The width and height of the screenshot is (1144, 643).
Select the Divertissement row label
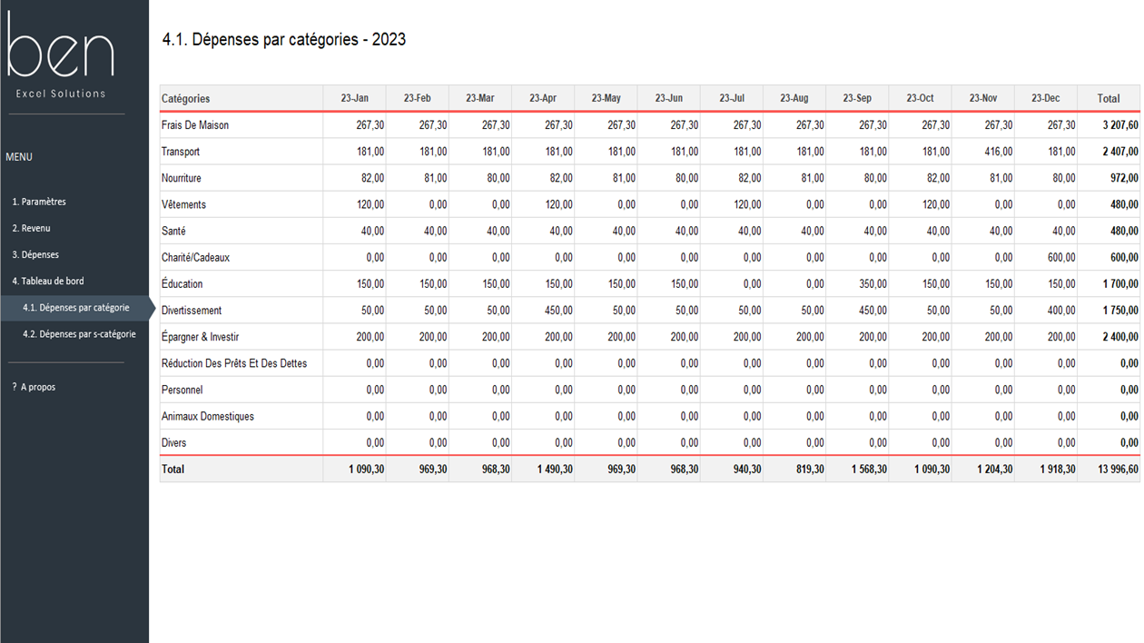[x=192, y=311]
